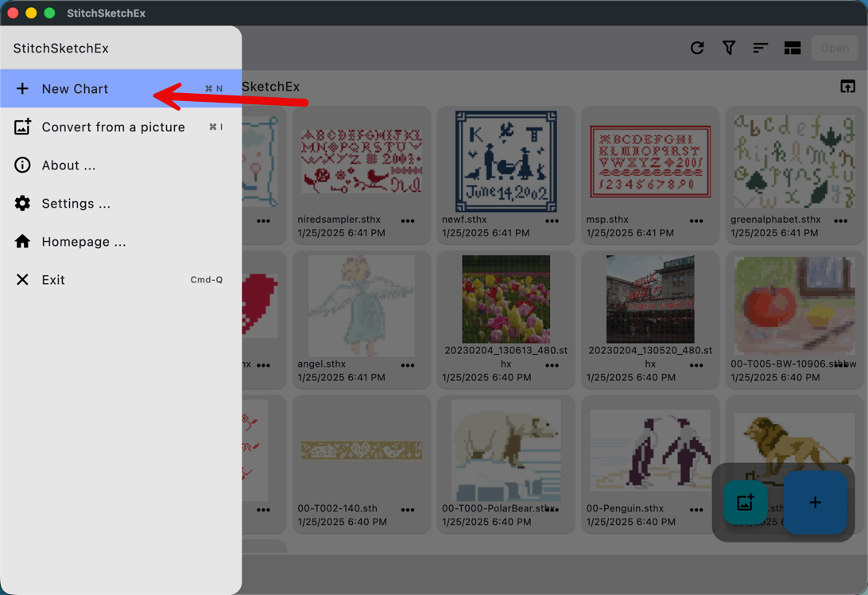This screenshot has height=595, width=868.
Task: Open more options for greenalphabet.sthx
Action: (841, 220)
